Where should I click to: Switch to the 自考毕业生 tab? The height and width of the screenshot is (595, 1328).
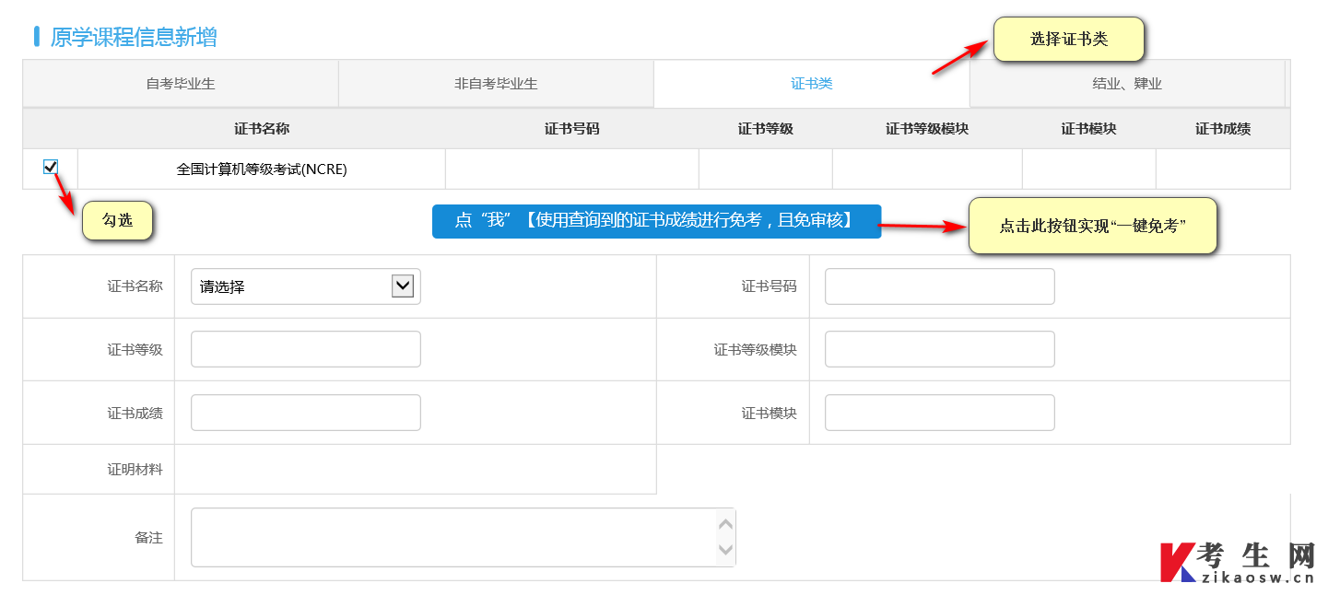pyautogui.click(x=181, y=84)
